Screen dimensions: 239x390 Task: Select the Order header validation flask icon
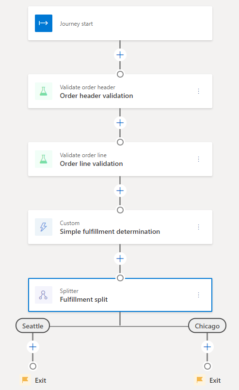(x=44, y=91)
